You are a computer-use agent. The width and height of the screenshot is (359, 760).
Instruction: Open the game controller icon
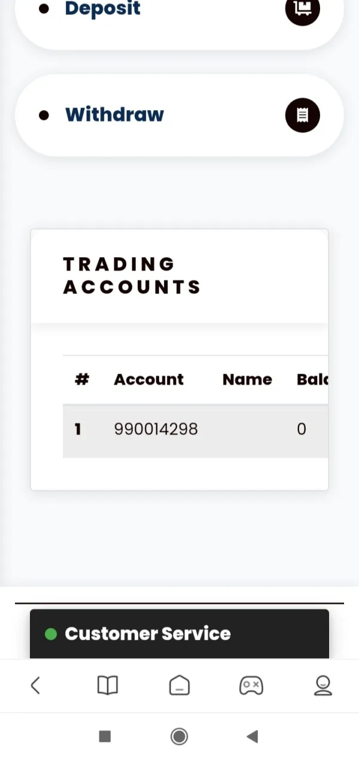click(251, 685)
